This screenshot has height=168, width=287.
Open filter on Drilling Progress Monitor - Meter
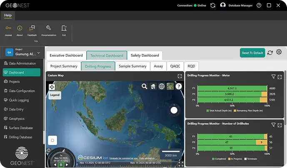[x=273, y=77]
